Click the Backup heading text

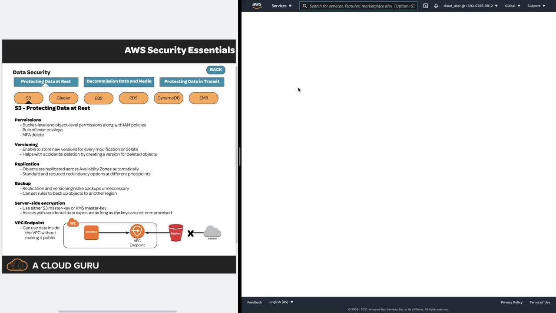pos(23,183)
